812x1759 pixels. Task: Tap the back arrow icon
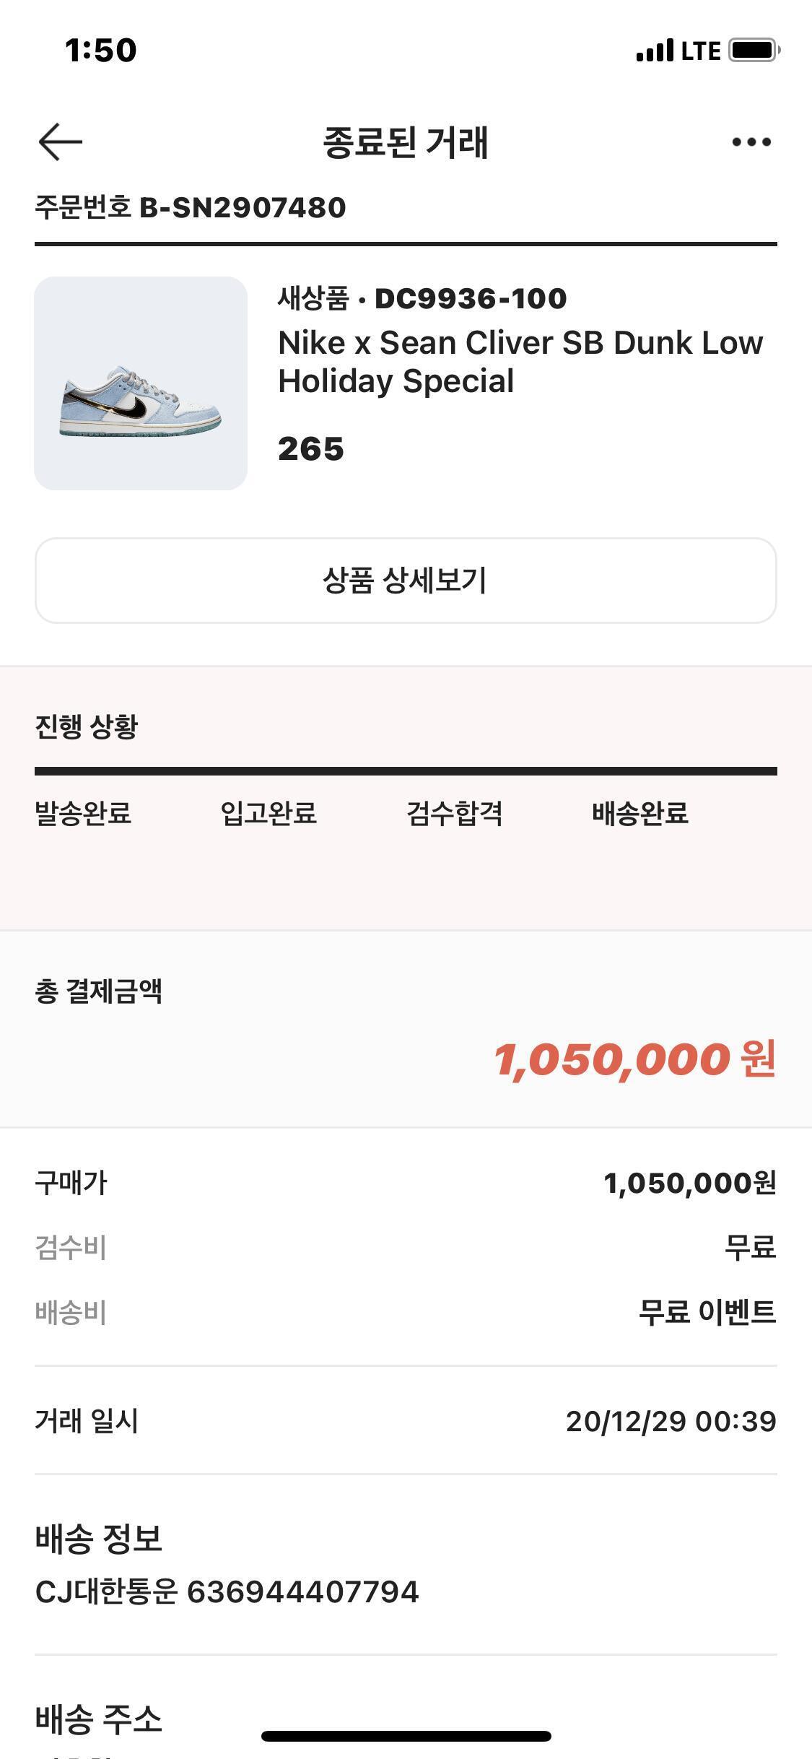(x=61, y=142)
